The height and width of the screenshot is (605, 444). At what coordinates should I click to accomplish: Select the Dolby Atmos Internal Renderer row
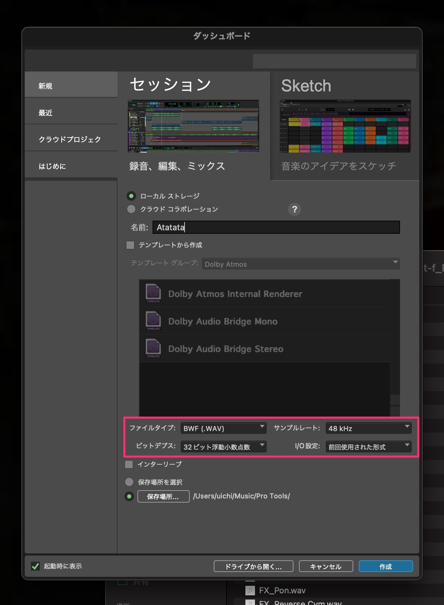coord(265,293)
